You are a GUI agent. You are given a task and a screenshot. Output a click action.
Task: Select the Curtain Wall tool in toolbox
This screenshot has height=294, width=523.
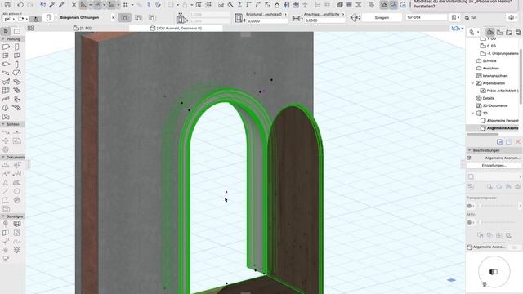click(x=6, y=91)
